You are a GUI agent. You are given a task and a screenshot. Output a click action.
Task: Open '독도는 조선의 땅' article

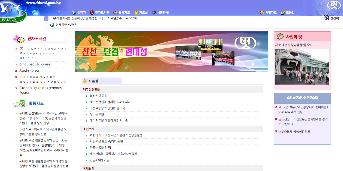[x=100, y=147]
